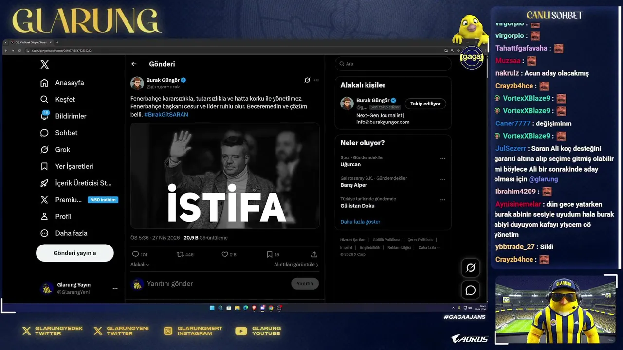Open Burak Güngör in Alakalı kişiler
This screenshot has width=623, height=350.
point(373,100)
